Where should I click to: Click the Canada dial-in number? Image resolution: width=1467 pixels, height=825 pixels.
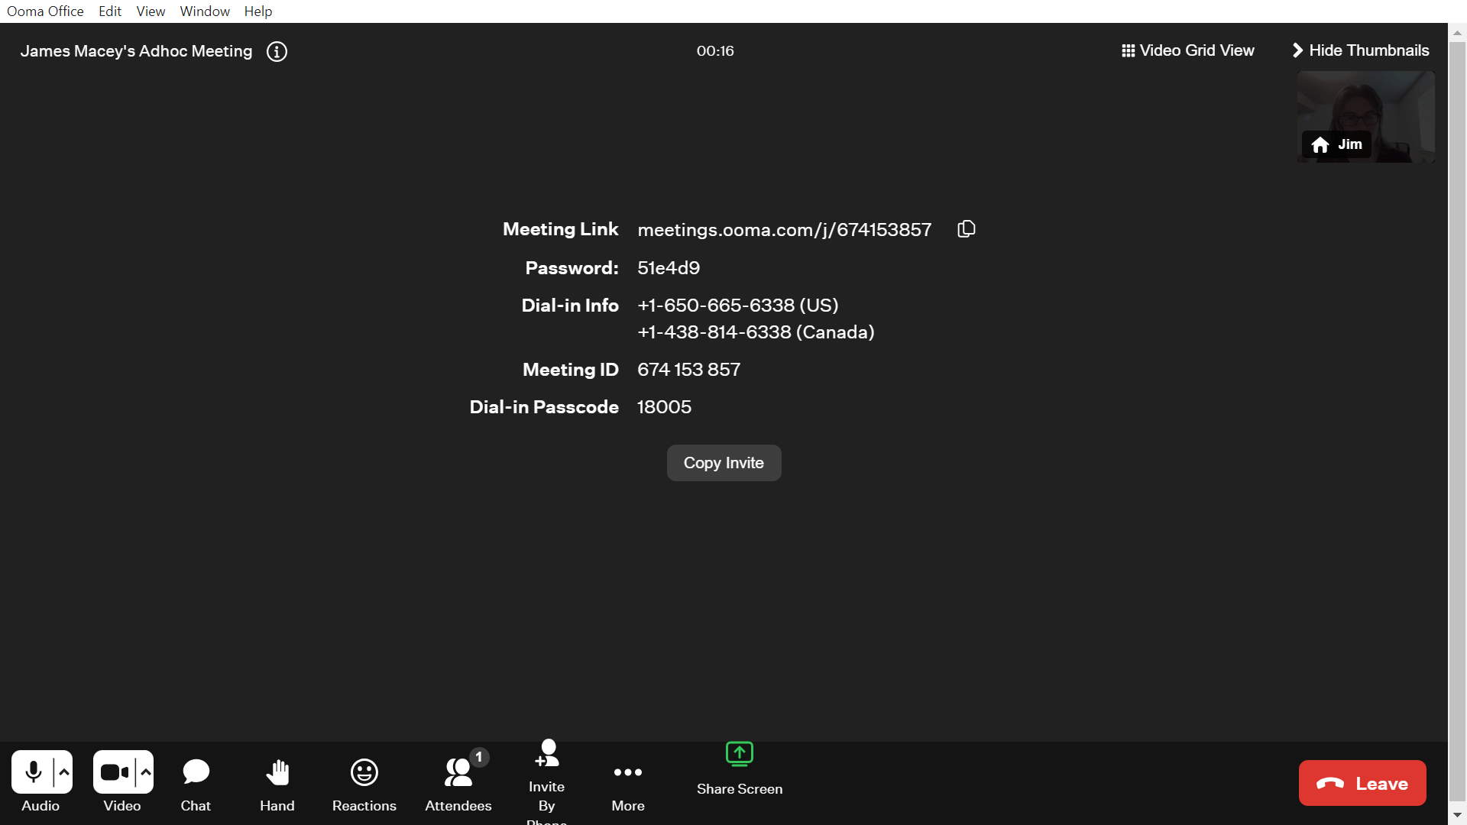coord(756,332)
